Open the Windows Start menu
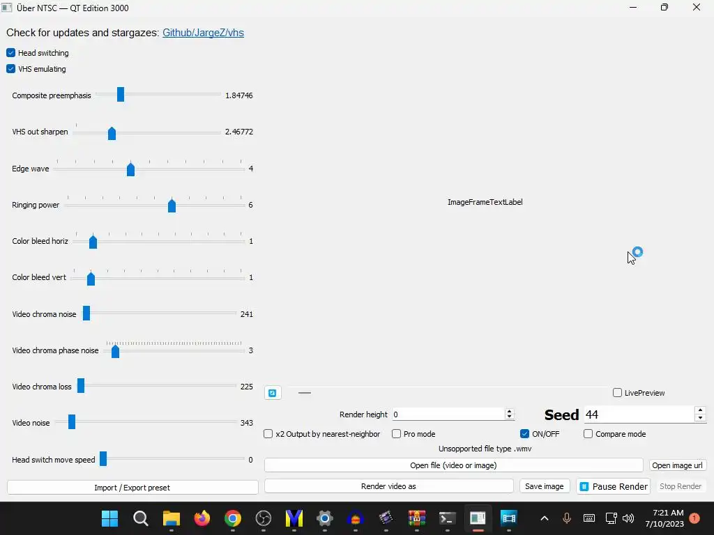Screen dimensions: 714x535 [109, 518]
